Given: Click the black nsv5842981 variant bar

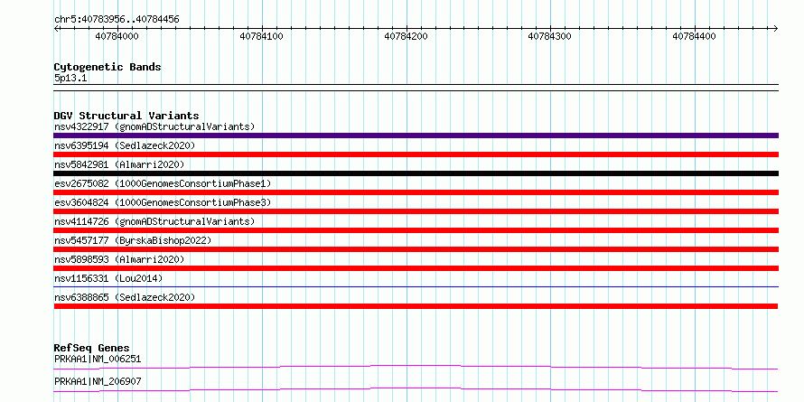Looking at the screenshot, I should coord(416,173).
